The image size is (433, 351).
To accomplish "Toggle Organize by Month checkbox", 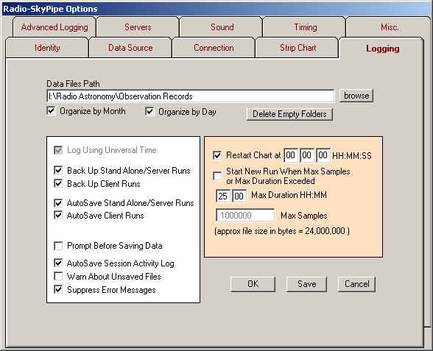I will pyautogui.click(x=51, y=111).
